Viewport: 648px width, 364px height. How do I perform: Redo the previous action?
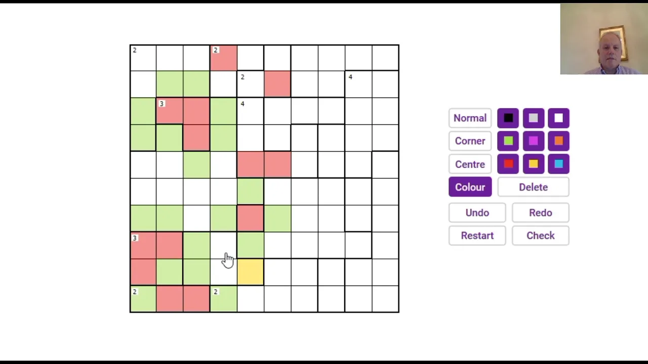(540, 213)
